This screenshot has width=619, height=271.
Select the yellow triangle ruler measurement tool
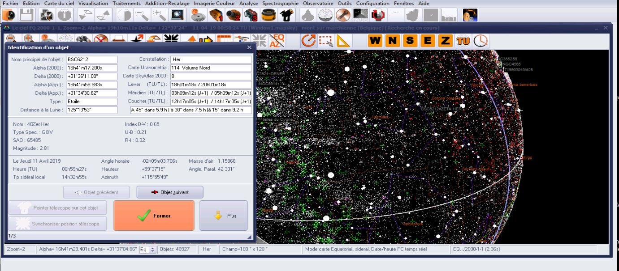343,41
